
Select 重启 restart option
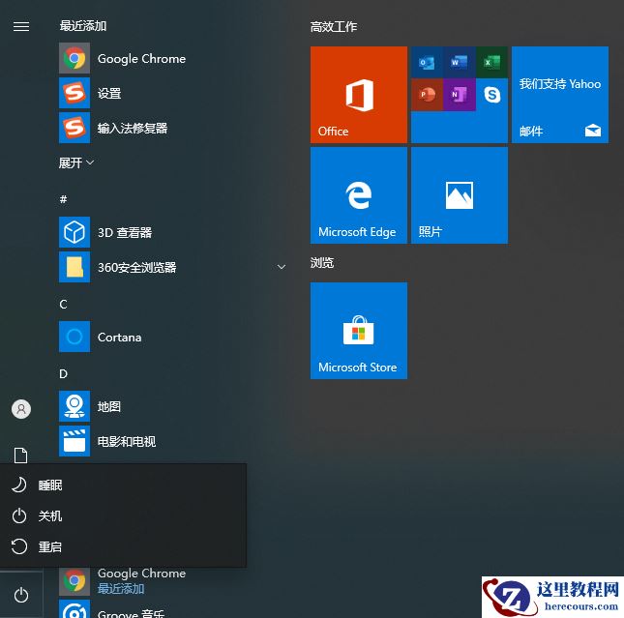point(123,546)
